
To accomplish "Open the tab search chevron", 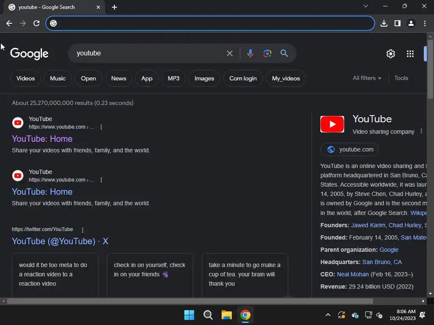I will coord(366,6).
